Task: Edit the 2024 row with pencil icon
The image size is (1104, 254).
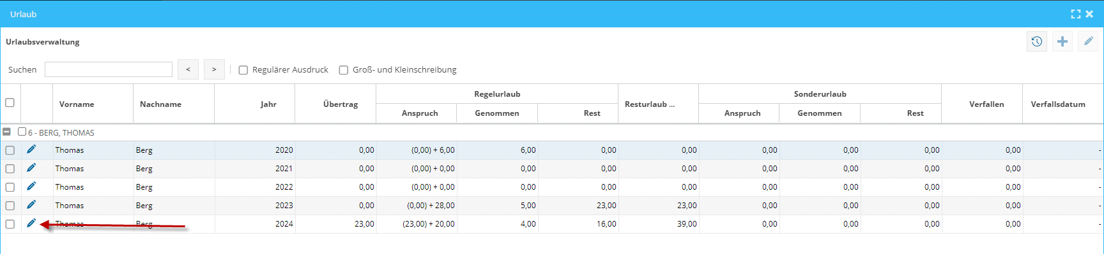Action: pos(31,223)
